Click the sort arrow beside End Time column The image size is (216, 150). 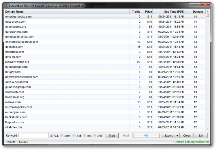tap(187, 11)
